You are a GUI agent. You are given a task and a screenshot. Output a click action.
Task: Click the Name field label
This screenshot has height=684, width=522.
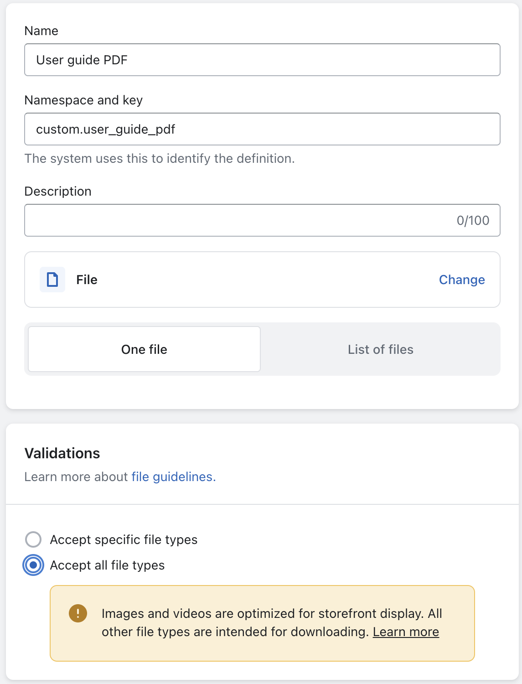pyautogui.click(x=41, y=31)
